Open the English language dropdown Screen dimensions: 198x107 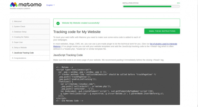tap(50, 5)
